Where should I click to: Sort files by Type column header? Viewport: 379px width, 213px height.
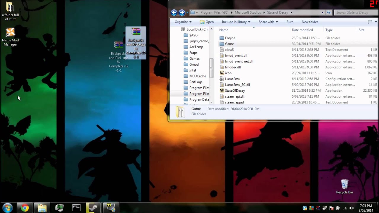click(x=329, y=30)
